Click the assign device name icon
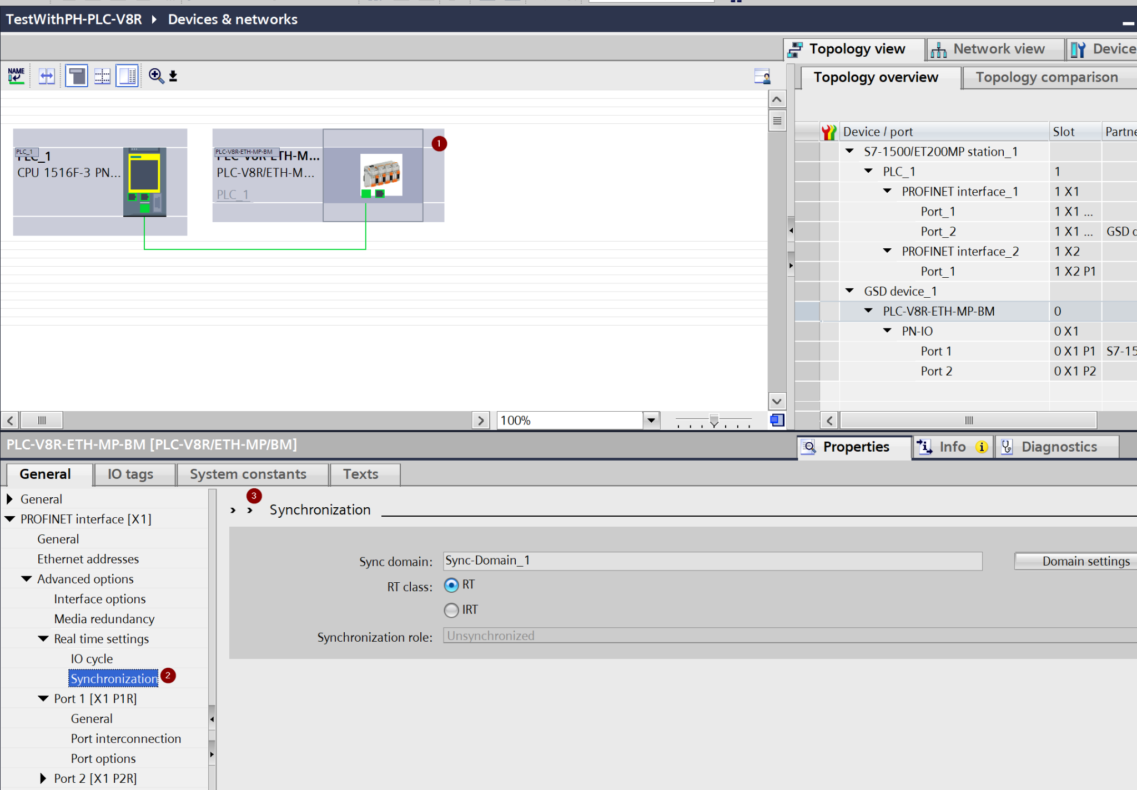1137x790 pixels. pyautogui.click(x=16, y=76)
